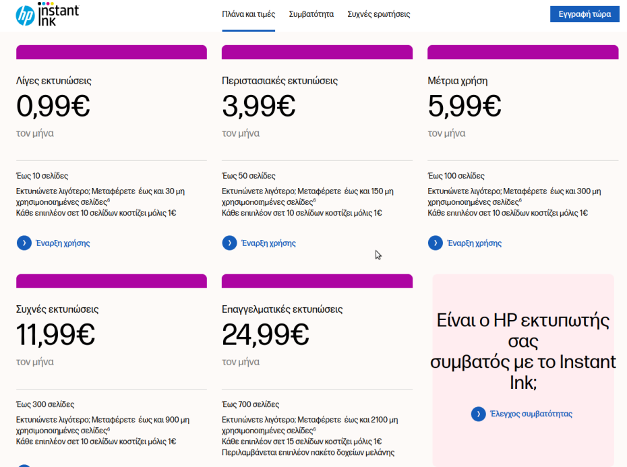Viewport: 627px width, 467px height.
Task: Click Έναρξη χρήσης link for Μέτρια χρήση
Action: 473,243
